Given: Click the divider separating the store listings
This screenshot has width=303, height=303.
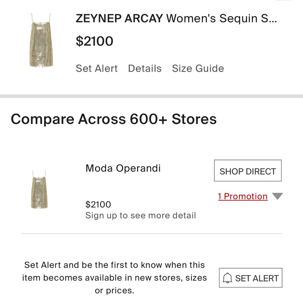Looking at the screenshot, I should tap(151, 233).
